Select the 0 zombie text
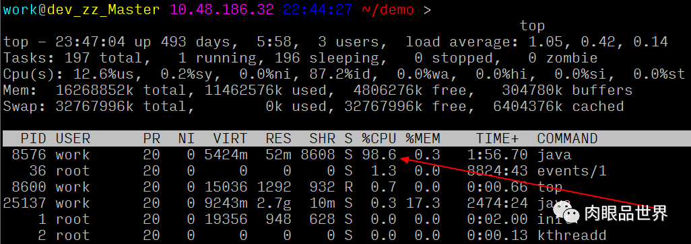This screenshot has width=691, height=244. pos(563,58)
